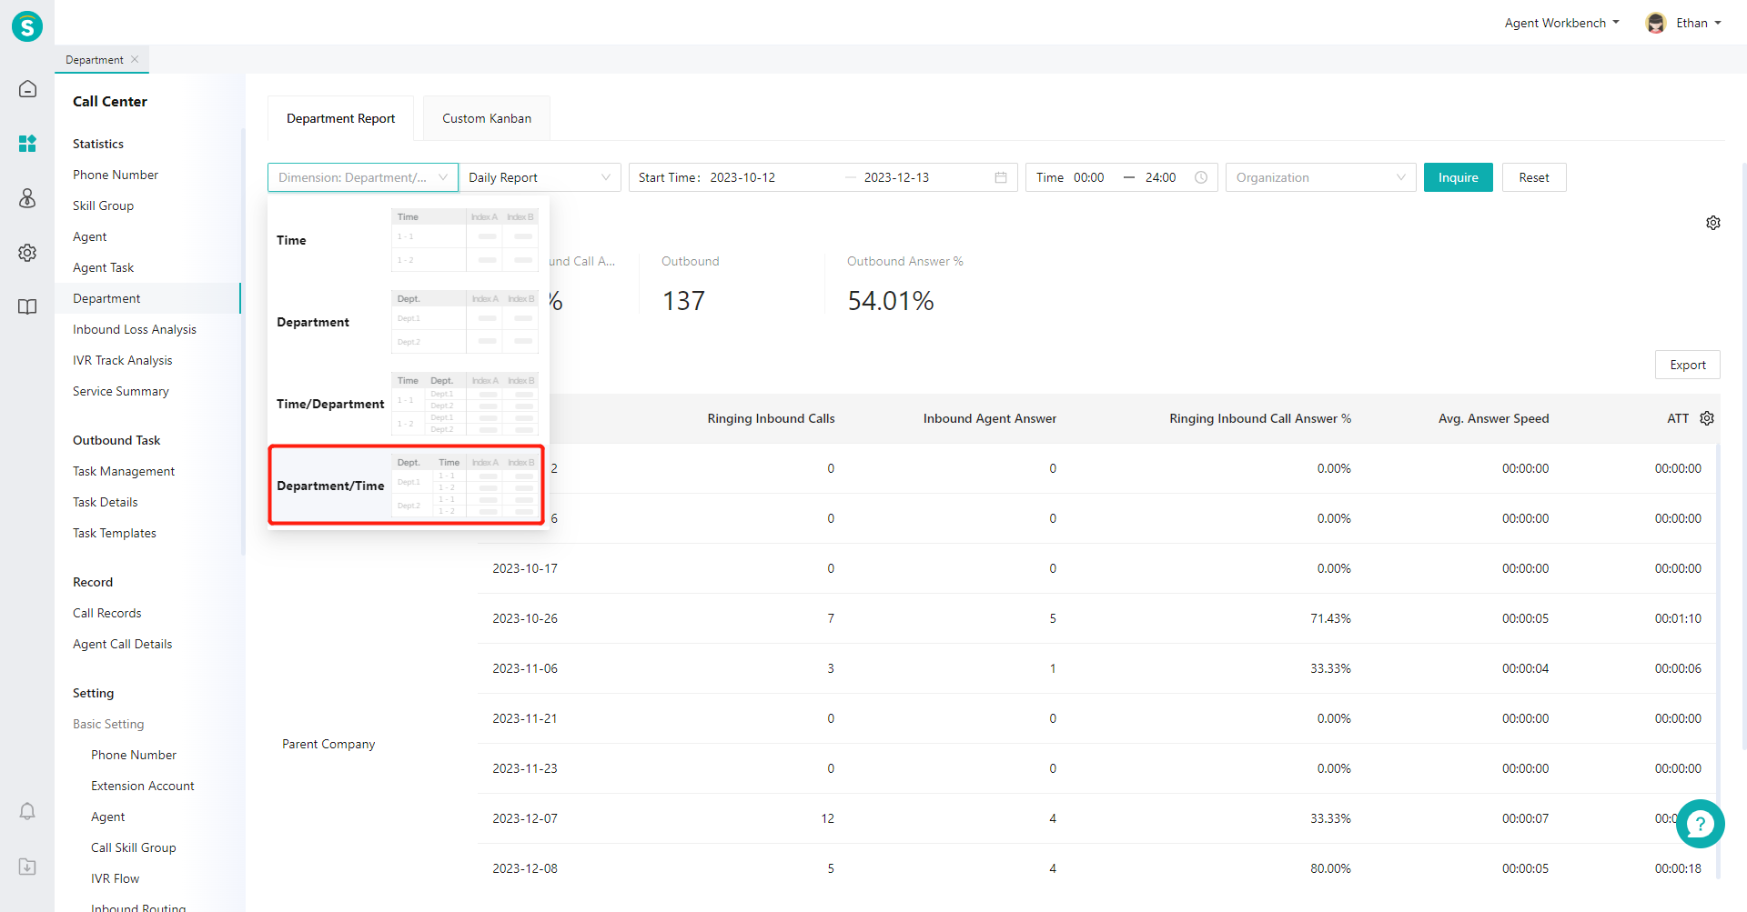Click Avg. Answer Speed column header
Viewport: 1747px width, 912px height.
point(1493,418)
